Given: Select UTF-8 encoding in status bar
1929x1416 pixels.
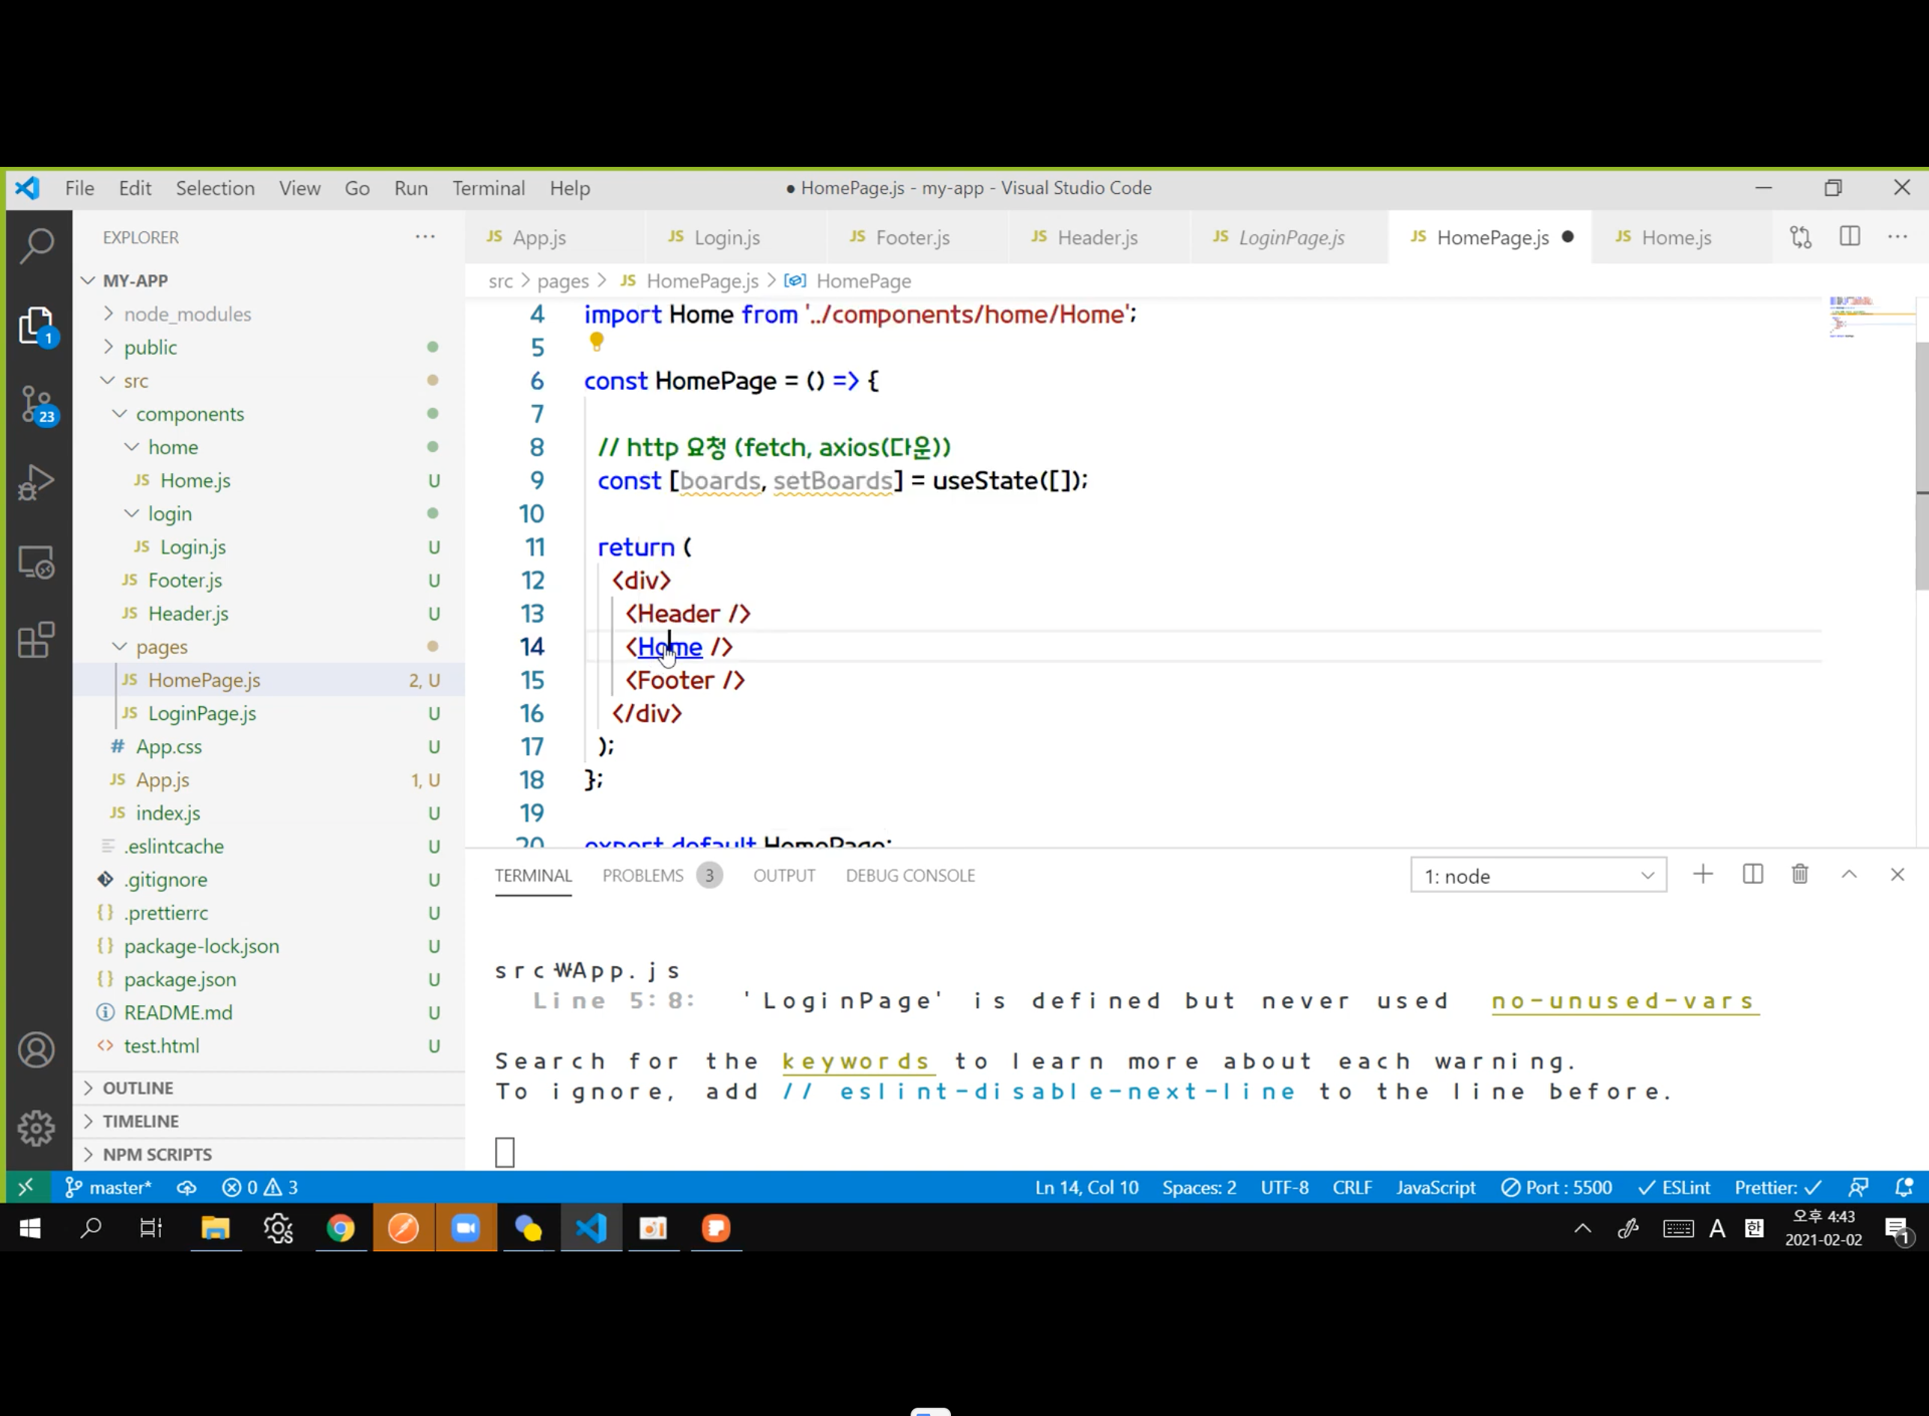Looking at the screenshot, I should pos(1284,1187).
